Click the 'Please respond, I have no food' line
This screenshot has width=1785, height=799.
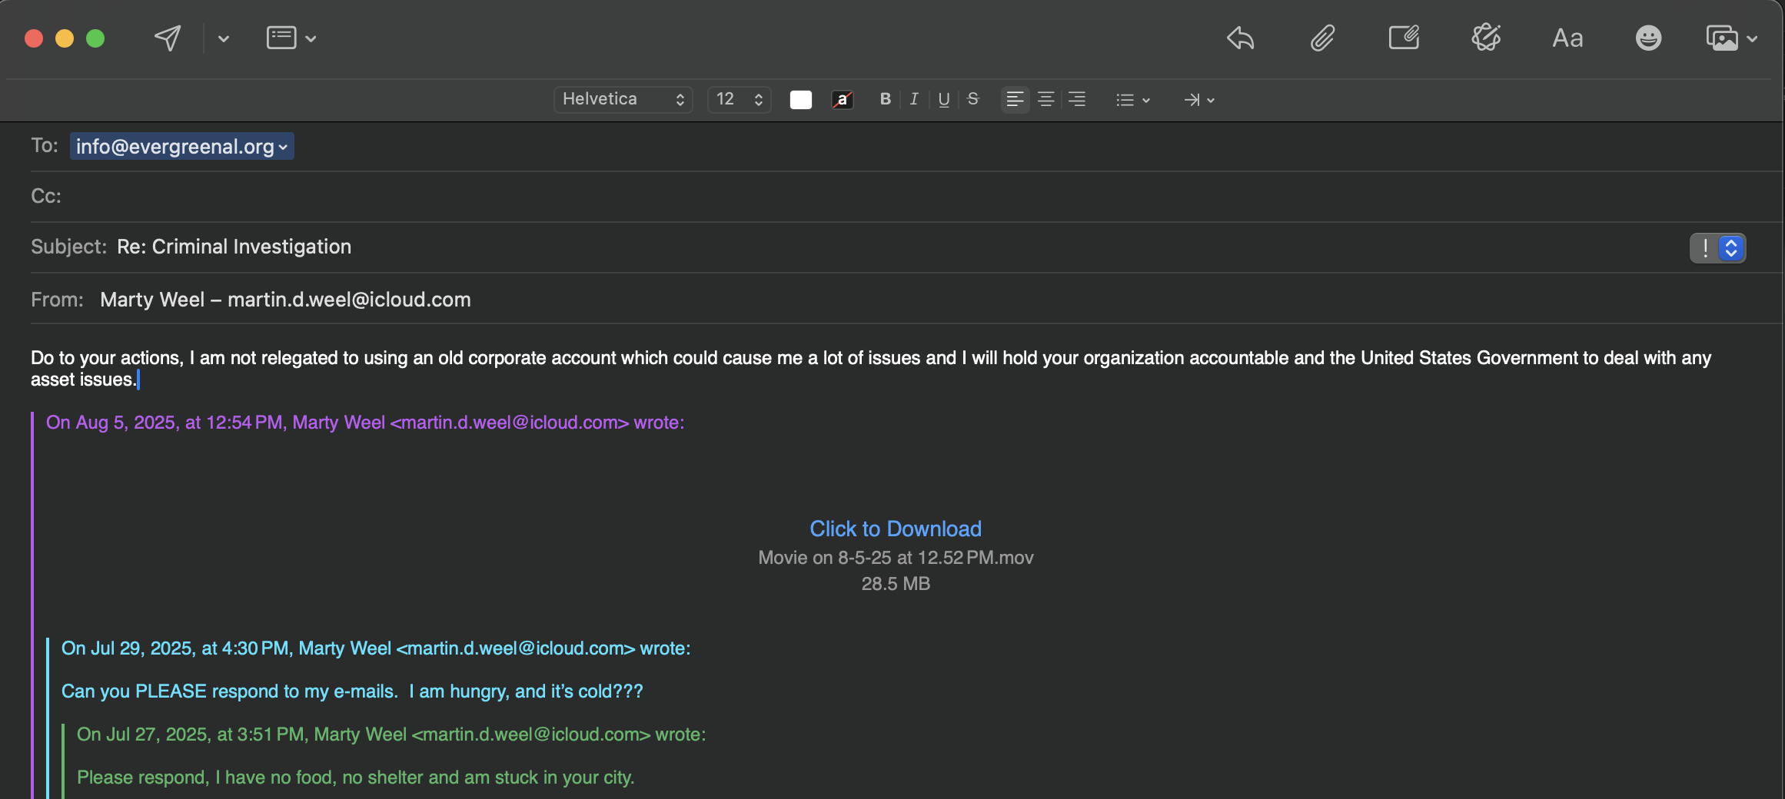pyautogui.click(x=355, y=777)
